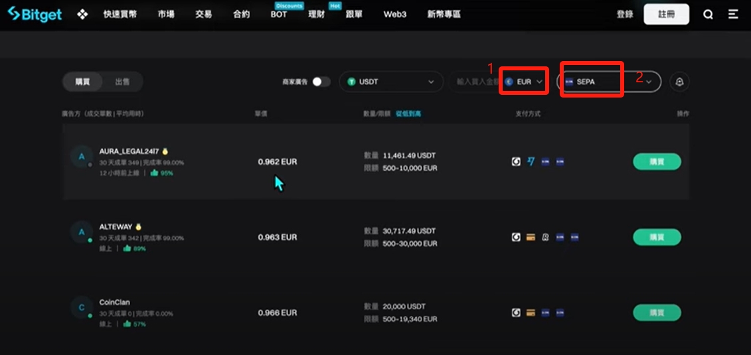Open the 交易 menu
Viewport: 751px width, 355px height.
coord(204,15)
